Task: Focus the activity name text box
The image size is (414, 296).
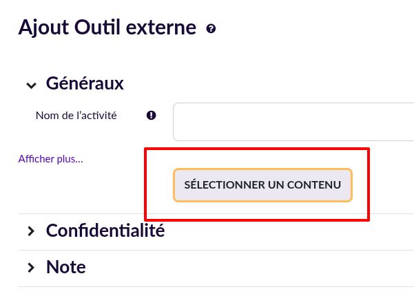Action: click(x=293, y=121)
